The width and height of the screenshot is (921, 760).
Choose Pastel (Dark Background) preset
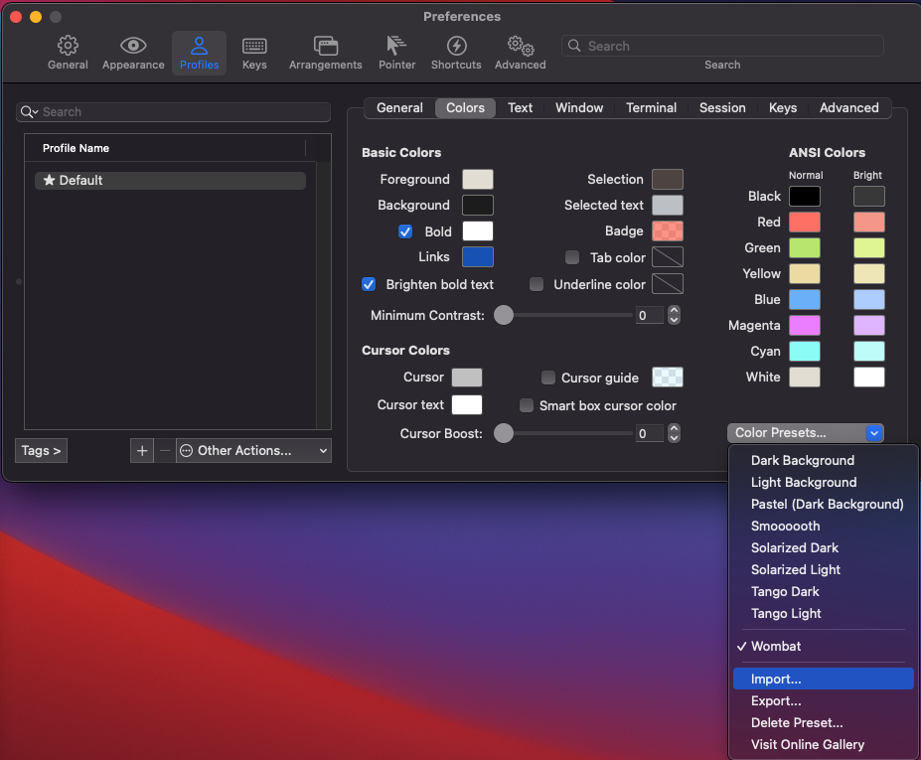point(823,504)
